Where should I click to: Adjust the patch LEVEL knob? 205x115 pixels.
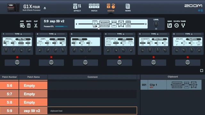pos(156,24)
